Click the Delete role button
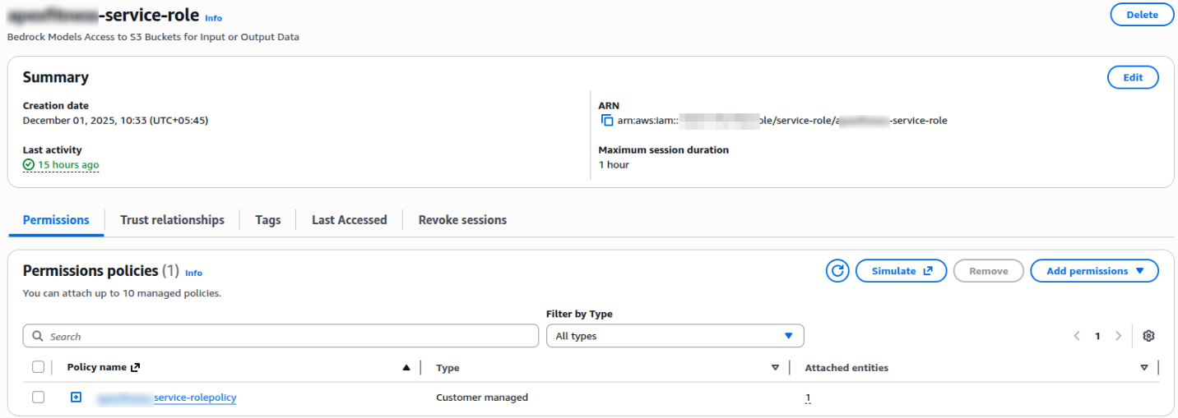 1142,15
